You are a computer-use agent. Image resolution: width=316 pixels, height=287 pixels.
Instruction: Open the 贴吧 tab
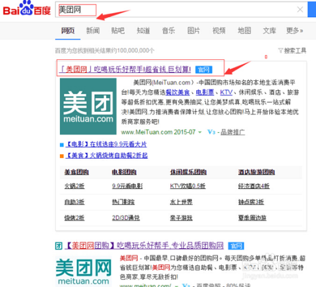pos(118,30)
